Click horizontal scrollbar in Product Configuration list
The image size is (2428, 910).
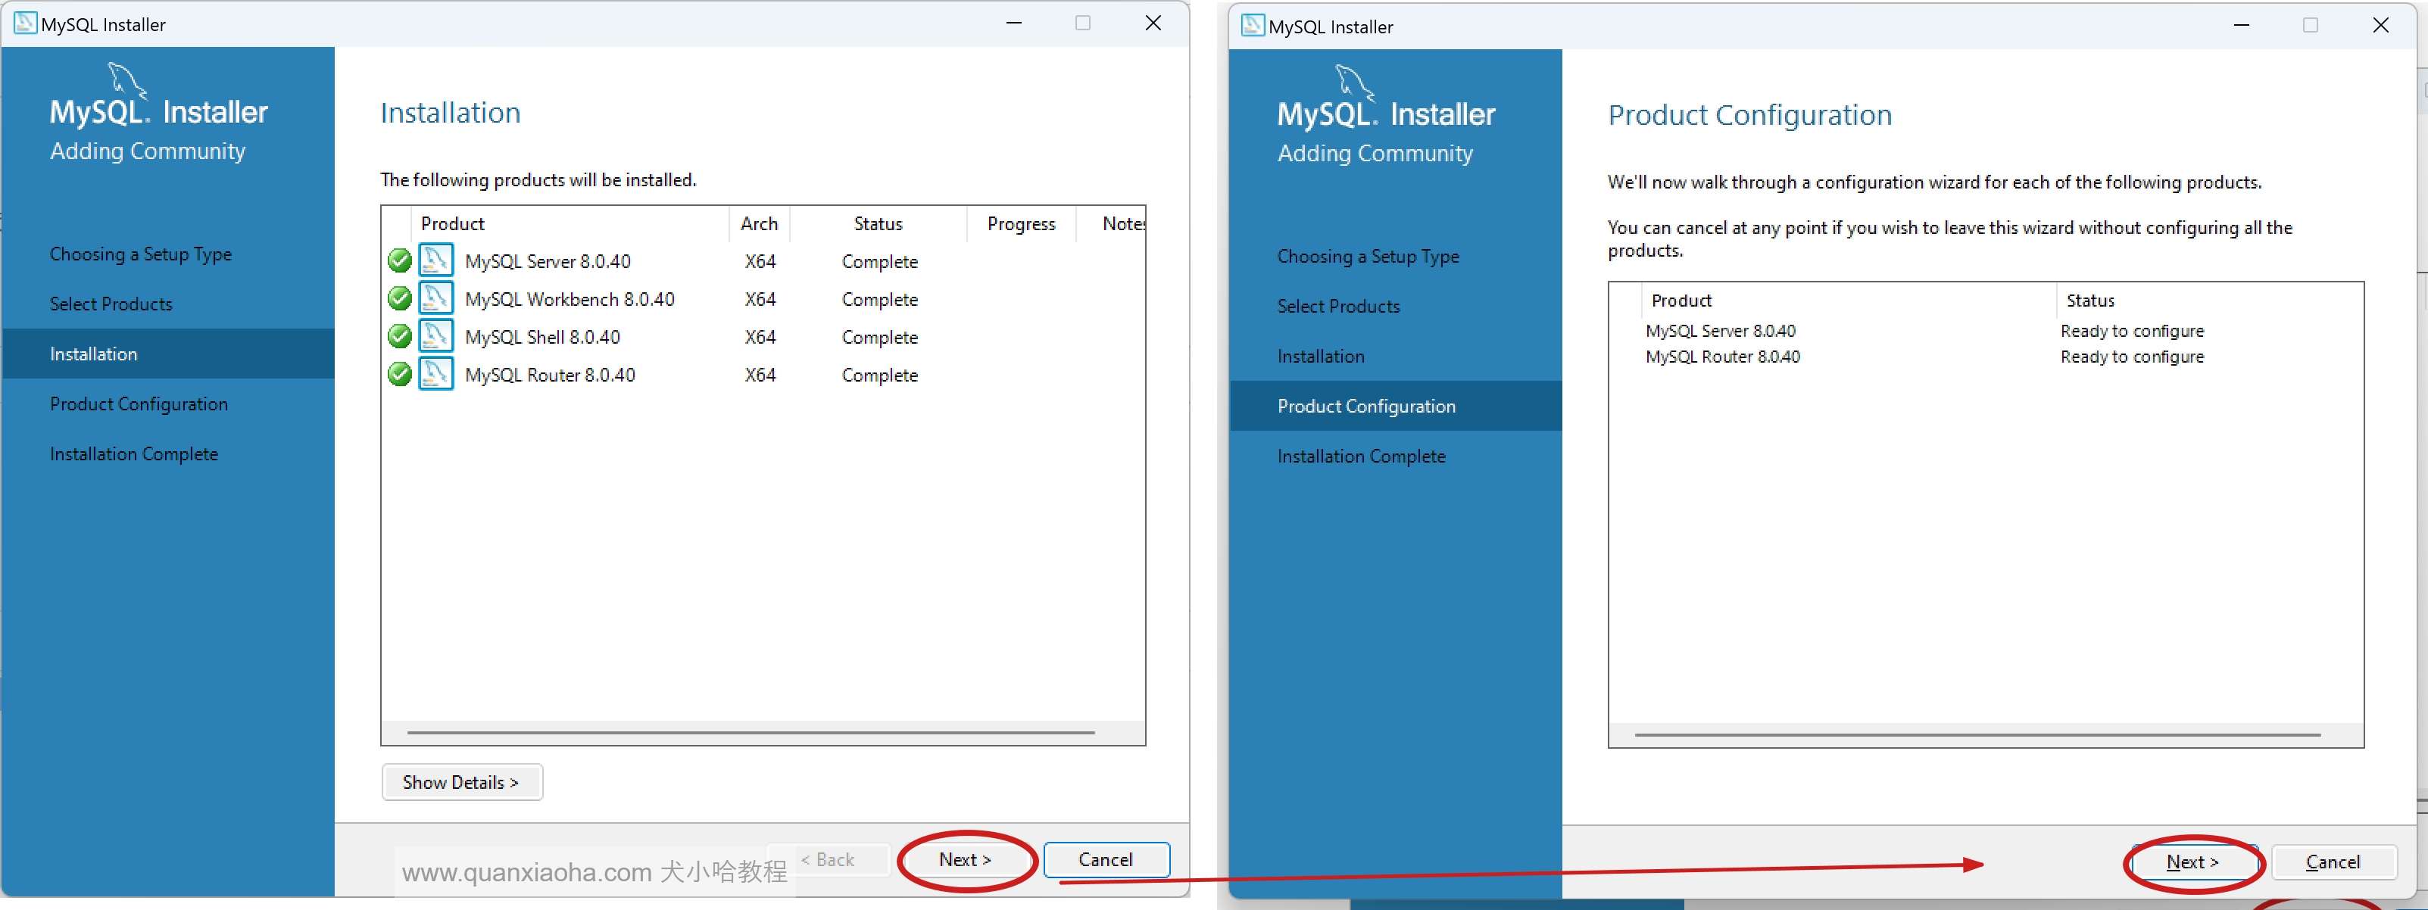click(1977, 735)
